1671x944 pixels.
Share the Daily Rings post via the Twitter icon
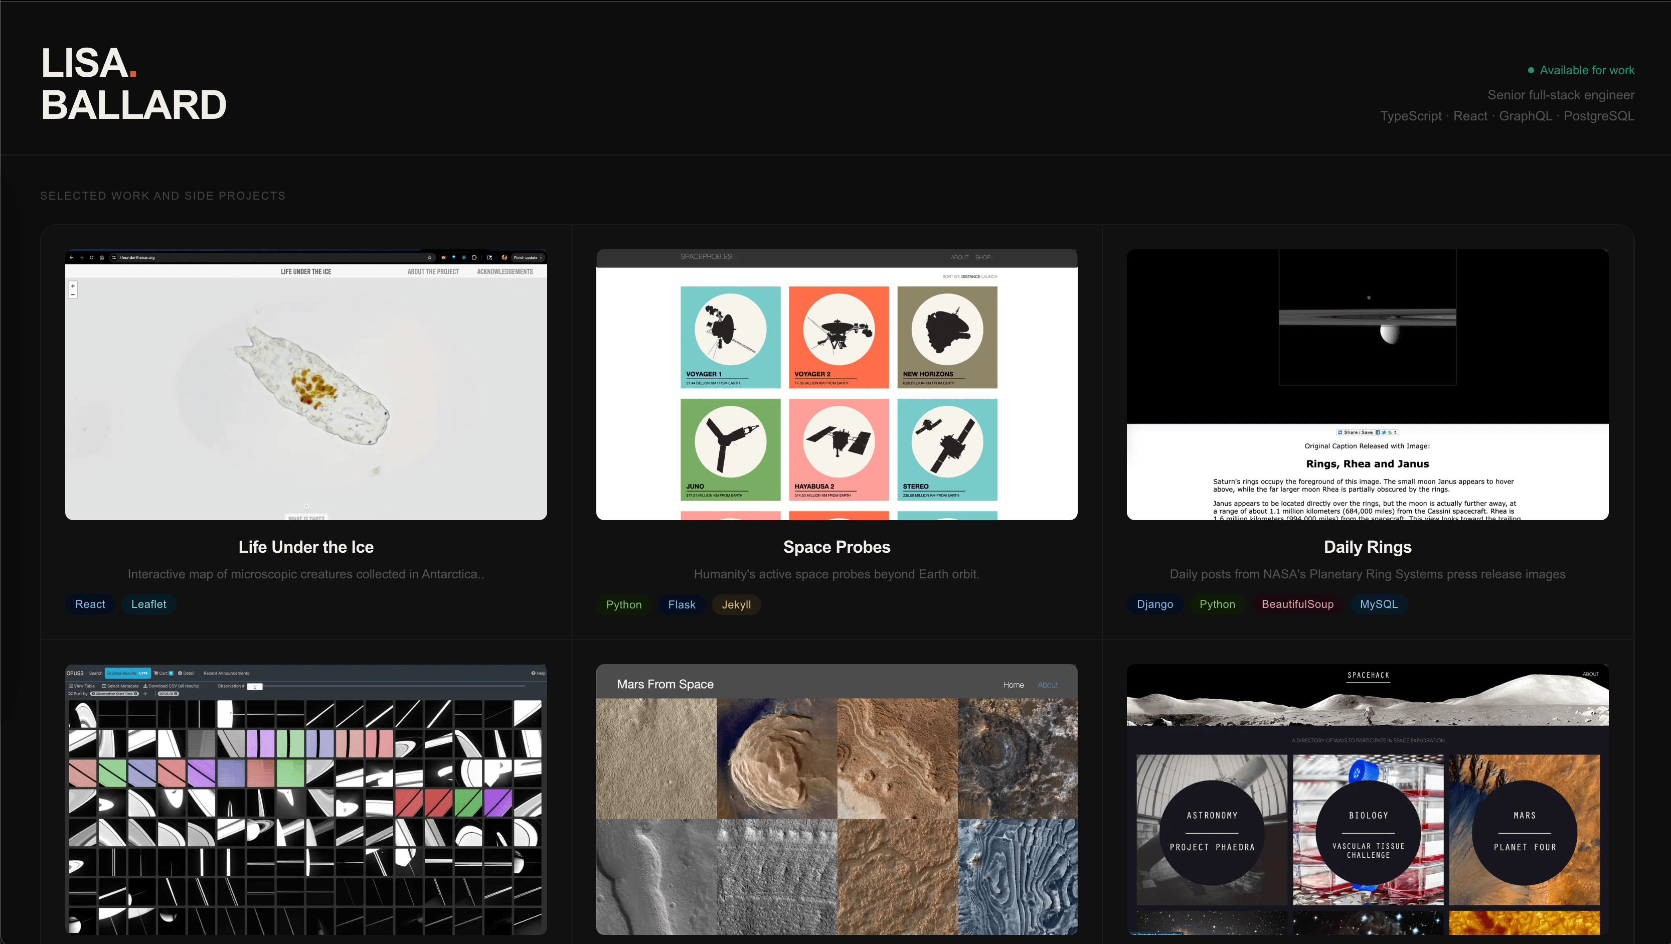[x=1384, y=433]
